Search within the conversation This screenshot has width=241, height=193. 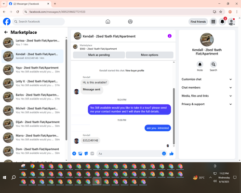click(x=214, y=65)
